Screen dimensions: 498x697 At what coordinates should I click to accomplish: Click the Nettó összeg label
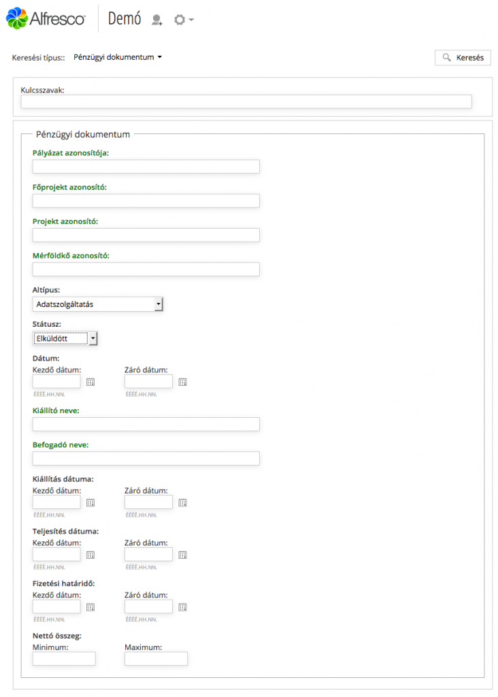click(57, 636)
